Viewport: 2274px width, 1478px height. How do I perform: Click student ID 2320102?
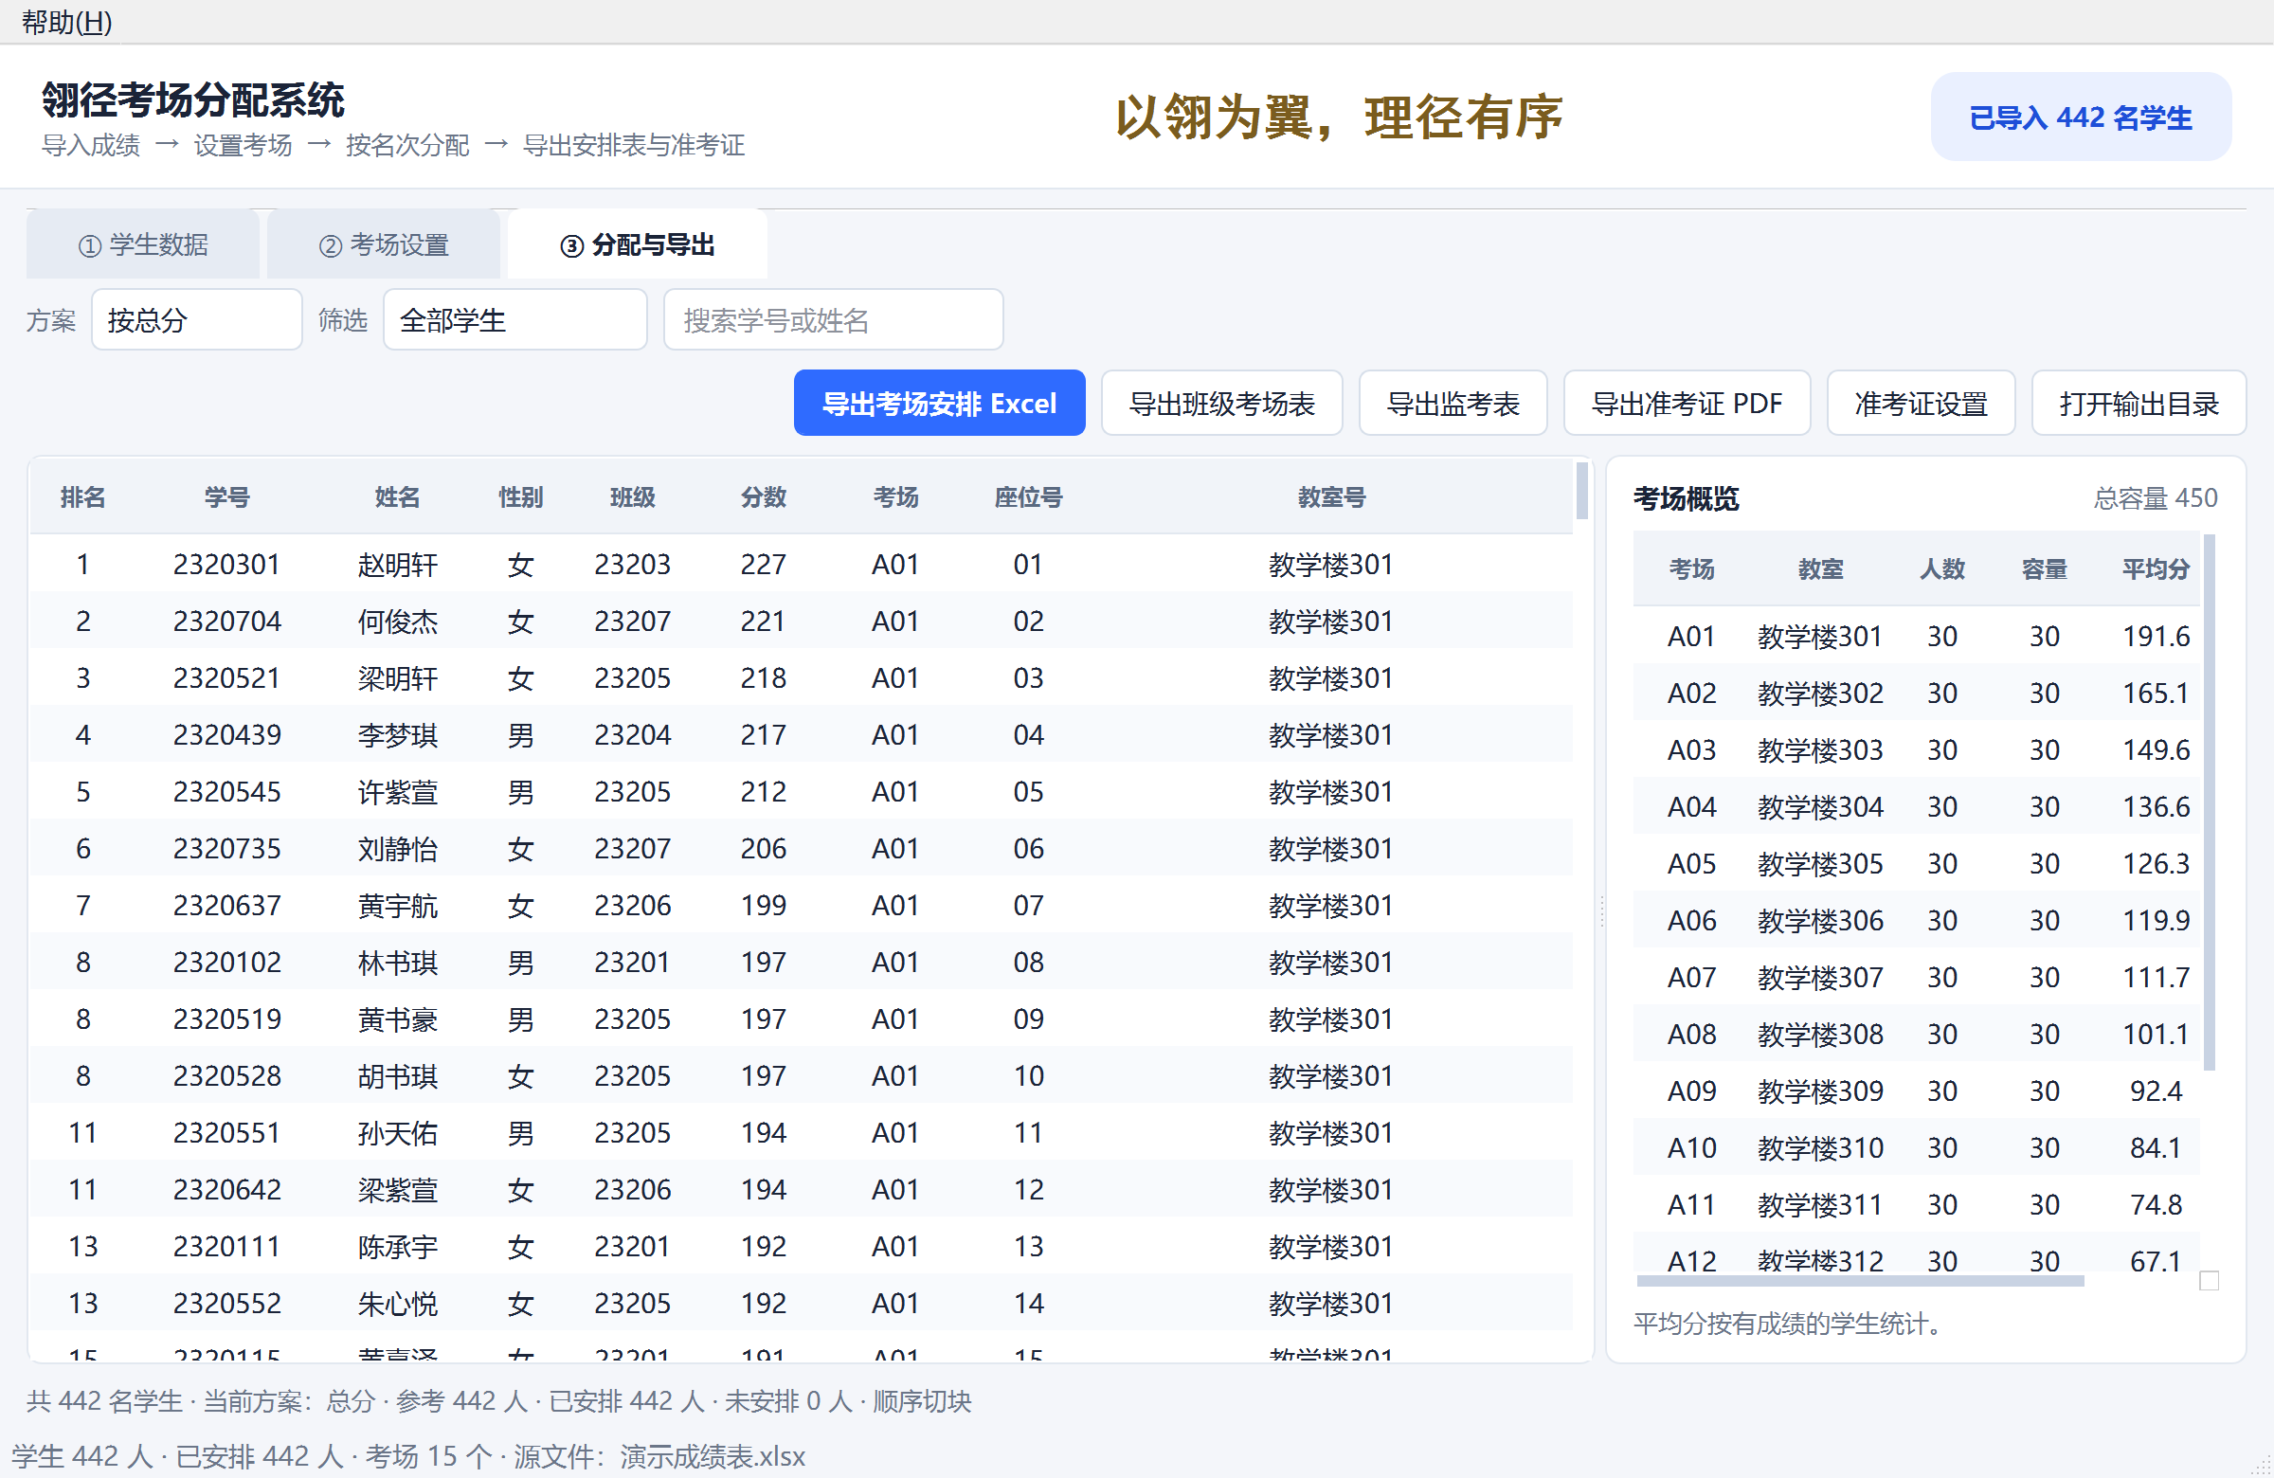(226, 962)
